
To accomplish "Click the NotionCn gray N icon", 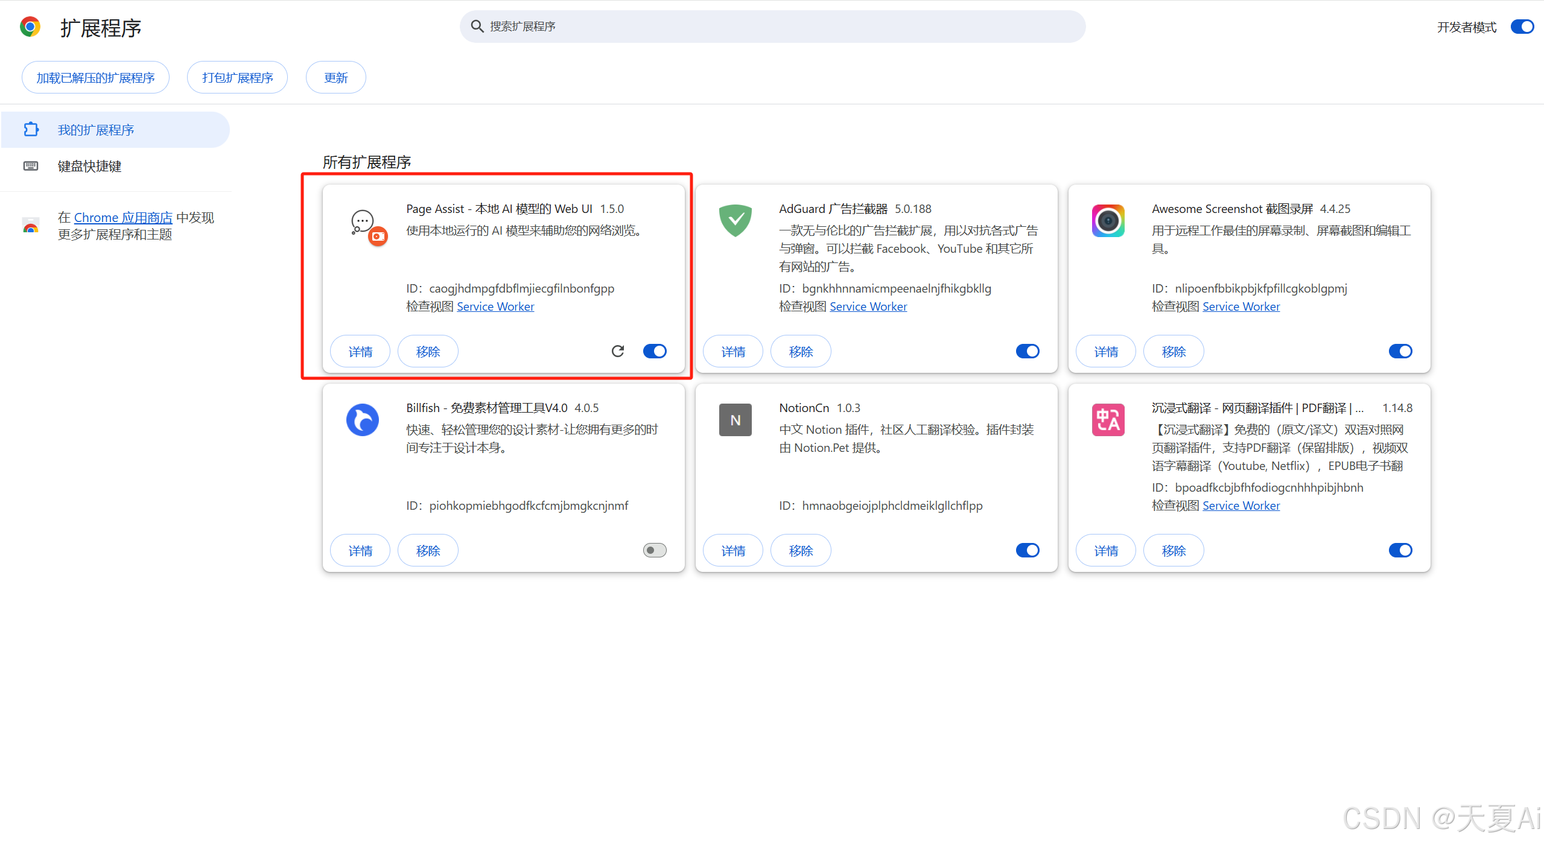I will click(735, 420).
